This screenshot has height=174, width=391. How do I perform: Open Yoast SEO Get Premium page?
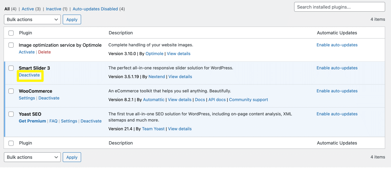32,121
